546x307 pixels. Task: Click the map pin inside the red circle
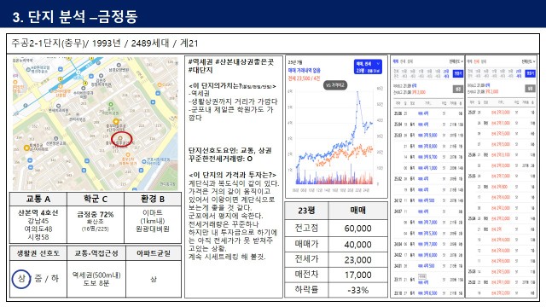point(120,138)
